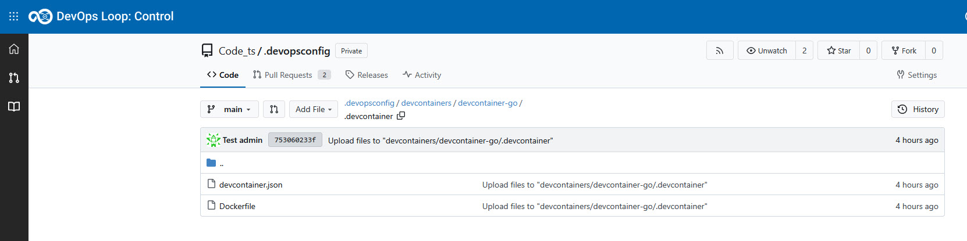Open repository Settings

coord(916,75)
